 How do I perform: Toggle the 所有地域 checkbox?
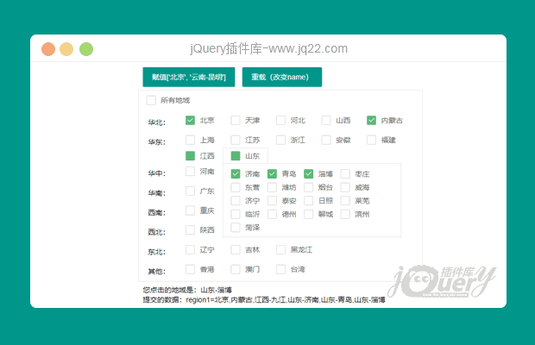coord(152,100)
